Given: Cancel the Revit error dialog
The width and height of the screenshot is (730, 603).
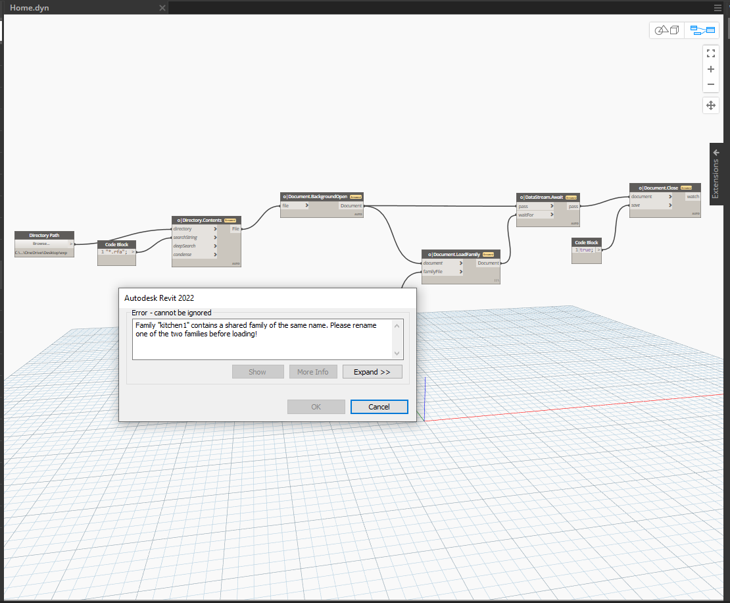Looking at the screenshot, I should click(379, 406).
